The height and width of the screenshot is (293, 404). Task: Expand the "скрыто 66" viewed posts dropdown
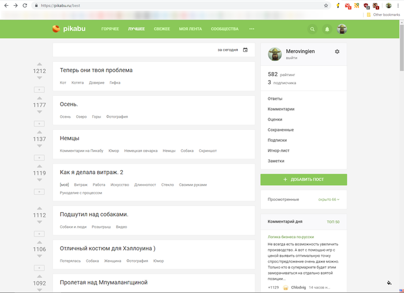pos(329,200)
